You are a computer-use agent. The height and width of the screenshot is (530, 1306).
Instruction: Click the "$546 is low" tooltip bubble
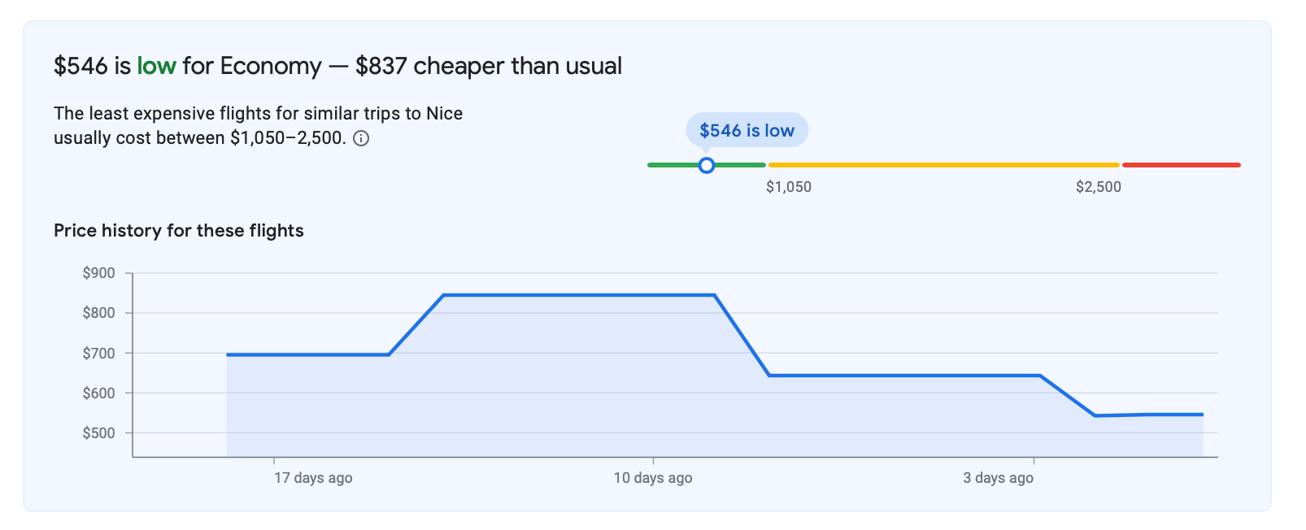pos(747,130)
